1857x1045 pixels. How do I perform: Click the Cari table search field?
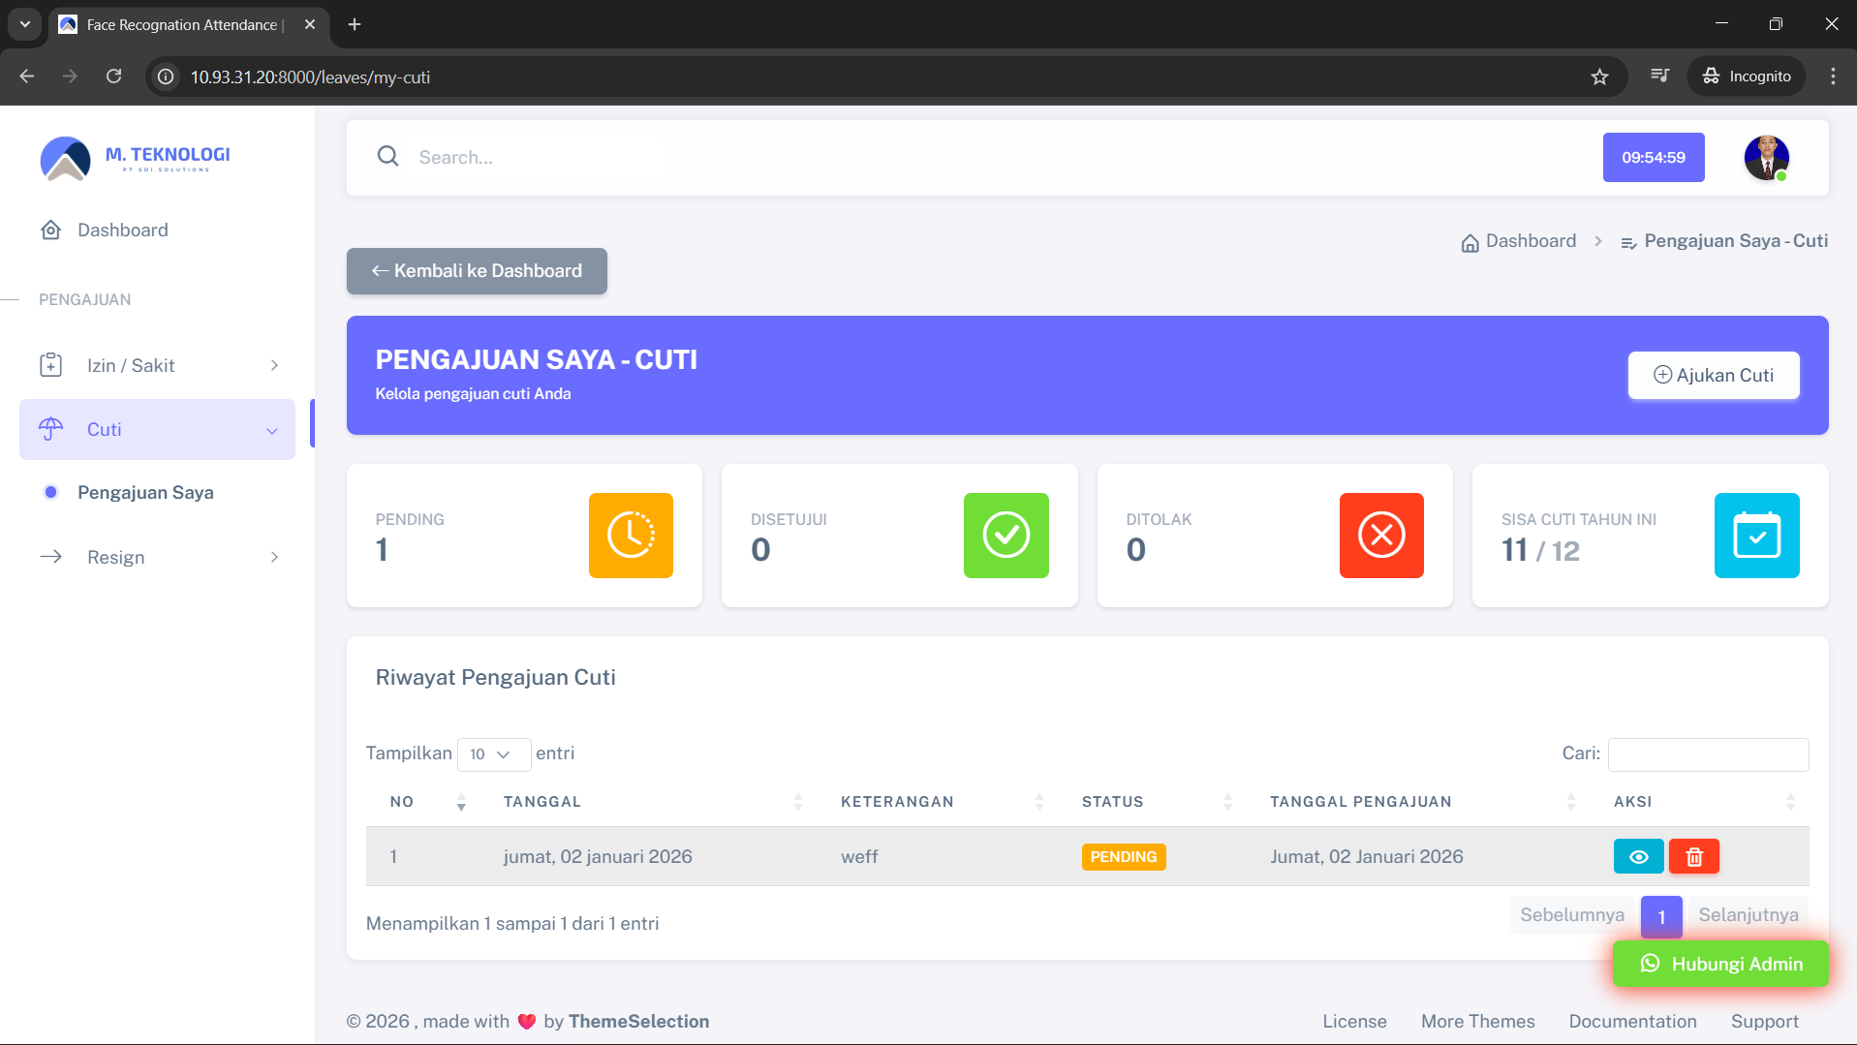1707,754
